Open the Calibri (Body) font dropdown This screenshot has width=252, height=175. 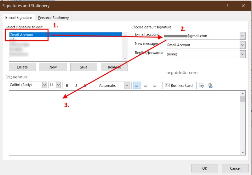pos(44,85)
